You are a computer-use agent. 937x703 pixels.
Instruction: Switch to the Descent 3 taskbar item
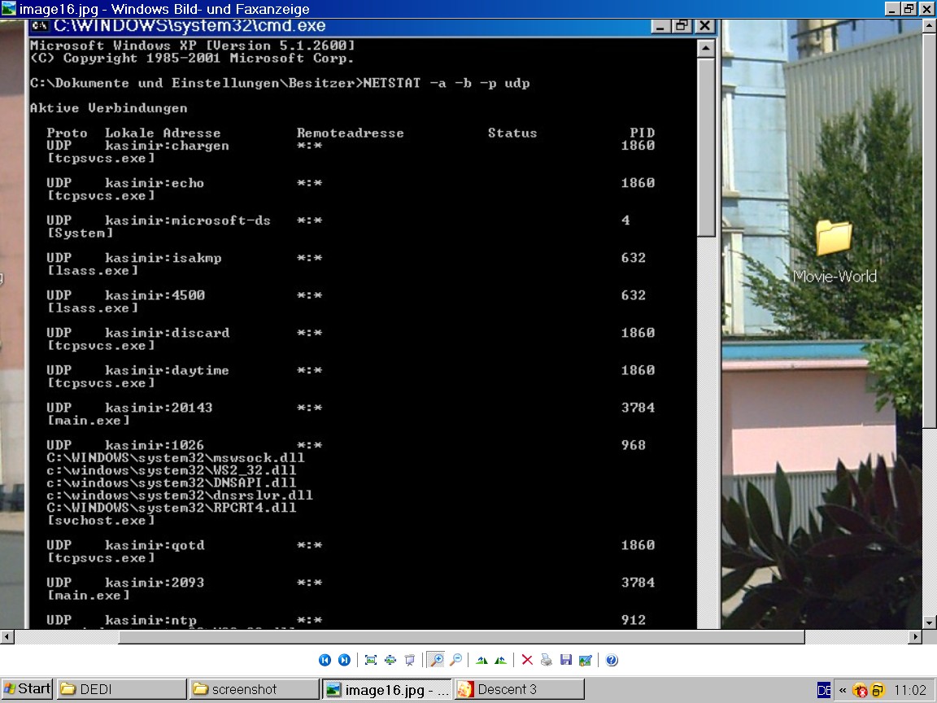(x=519, y=689)
